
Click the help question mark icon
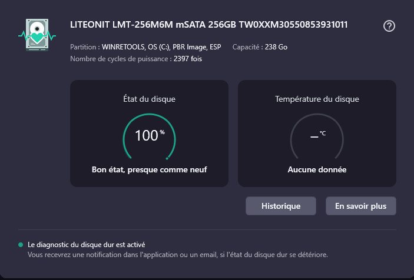point(389,26)
